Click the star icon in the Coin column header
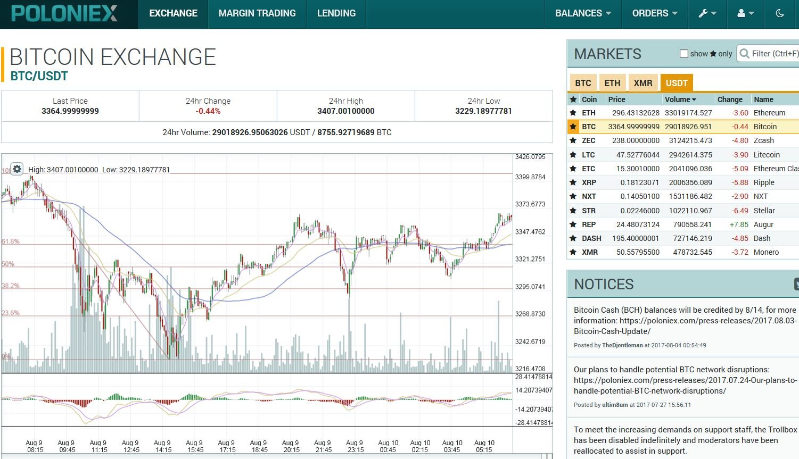The image size is (799, 459). (573, 99)
